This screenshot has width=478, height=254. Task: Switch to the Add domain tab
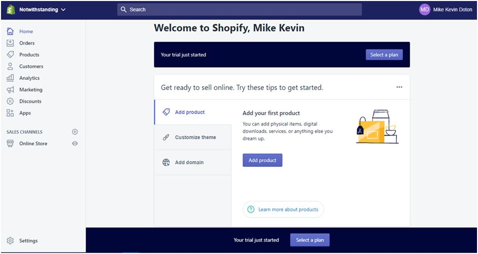pos(189,162)
